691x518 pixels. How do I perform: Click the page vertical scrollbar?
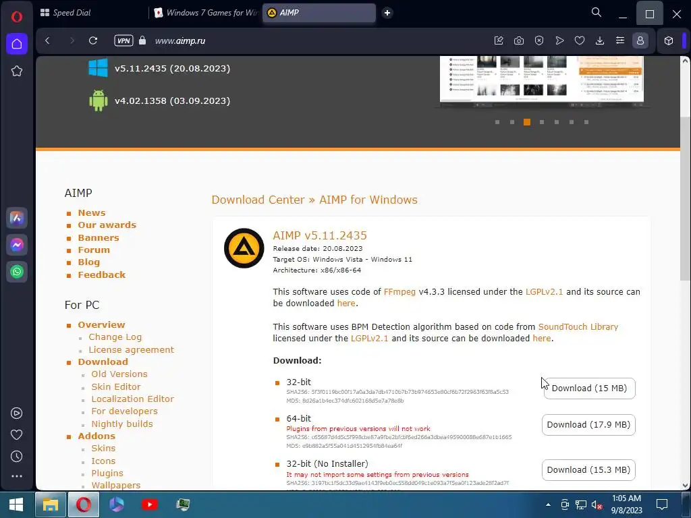[685, 198]
